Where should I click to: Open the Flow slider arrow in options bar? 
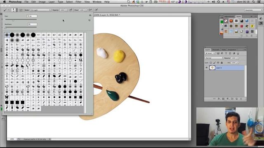(86, 10)
